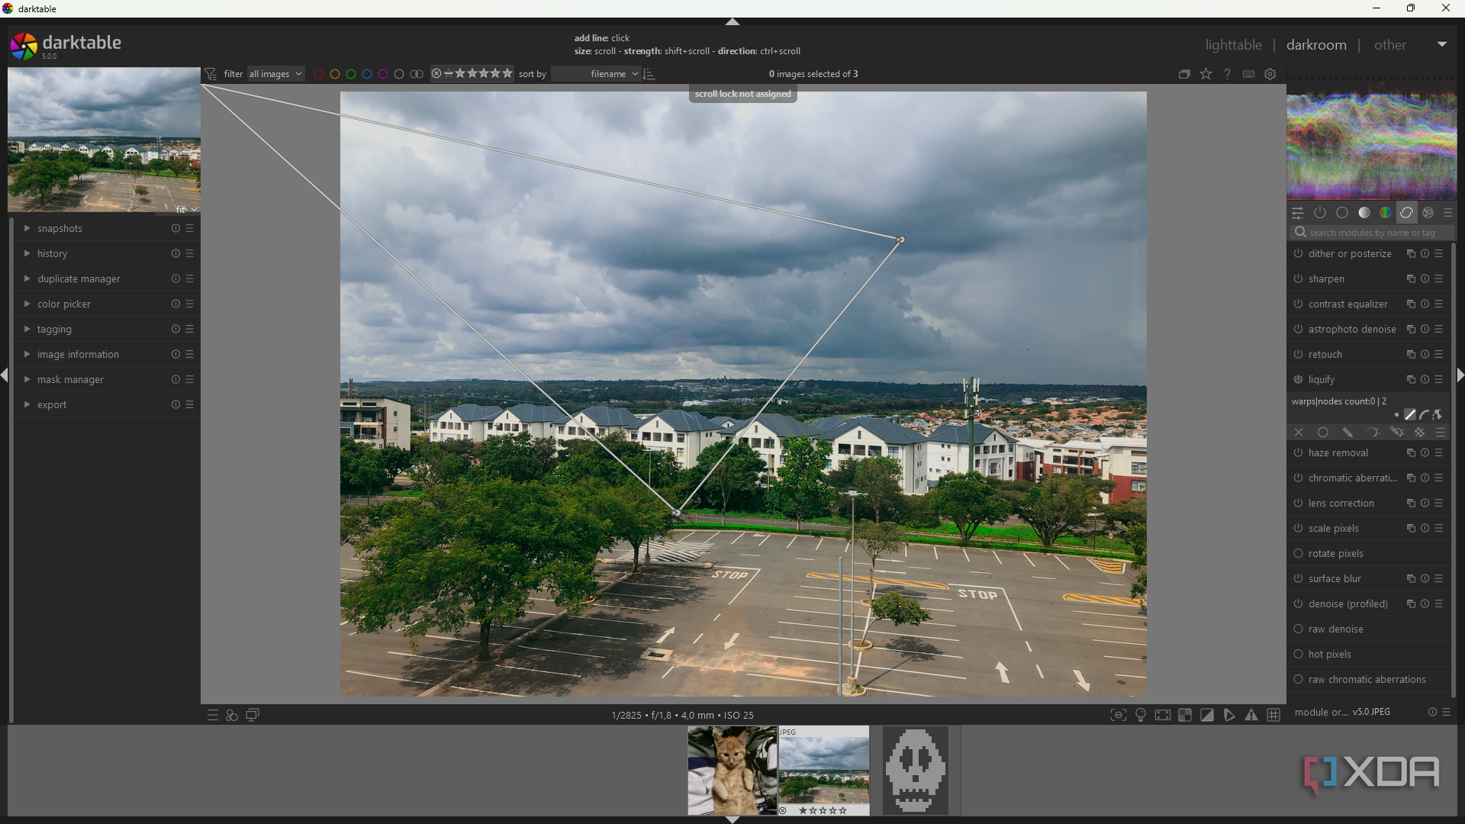Select the liquify node edit tool
Viewport: 1465px width, 824px height.
1438,415
